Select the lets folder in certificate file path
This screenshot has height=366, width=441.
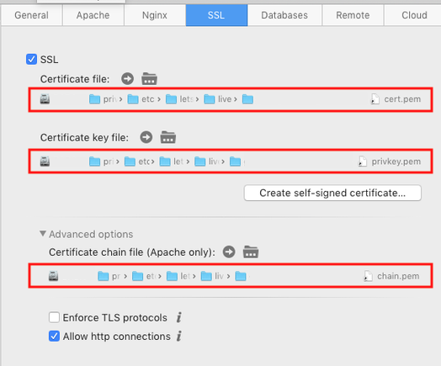(179, 99)
